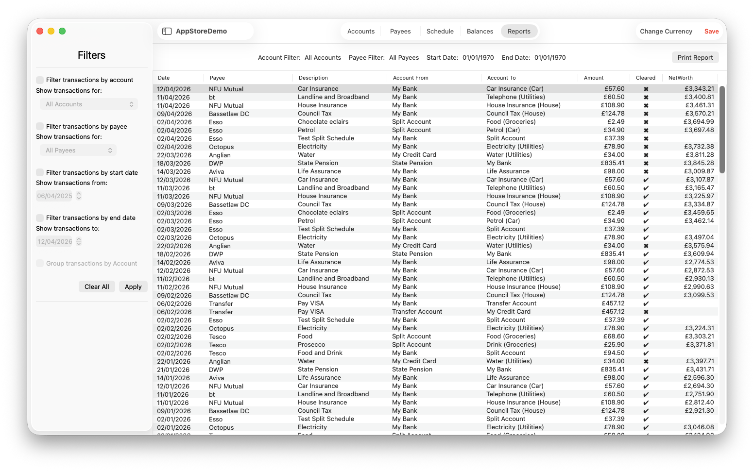Open the All Accounts dropdown
Screen dimensions: 754x471
[x=89, y=104]
